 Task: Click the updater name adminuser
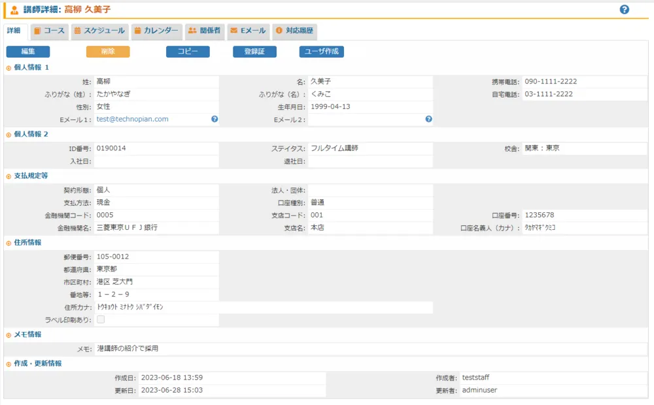pyautogui.click(x=479, y=390)
